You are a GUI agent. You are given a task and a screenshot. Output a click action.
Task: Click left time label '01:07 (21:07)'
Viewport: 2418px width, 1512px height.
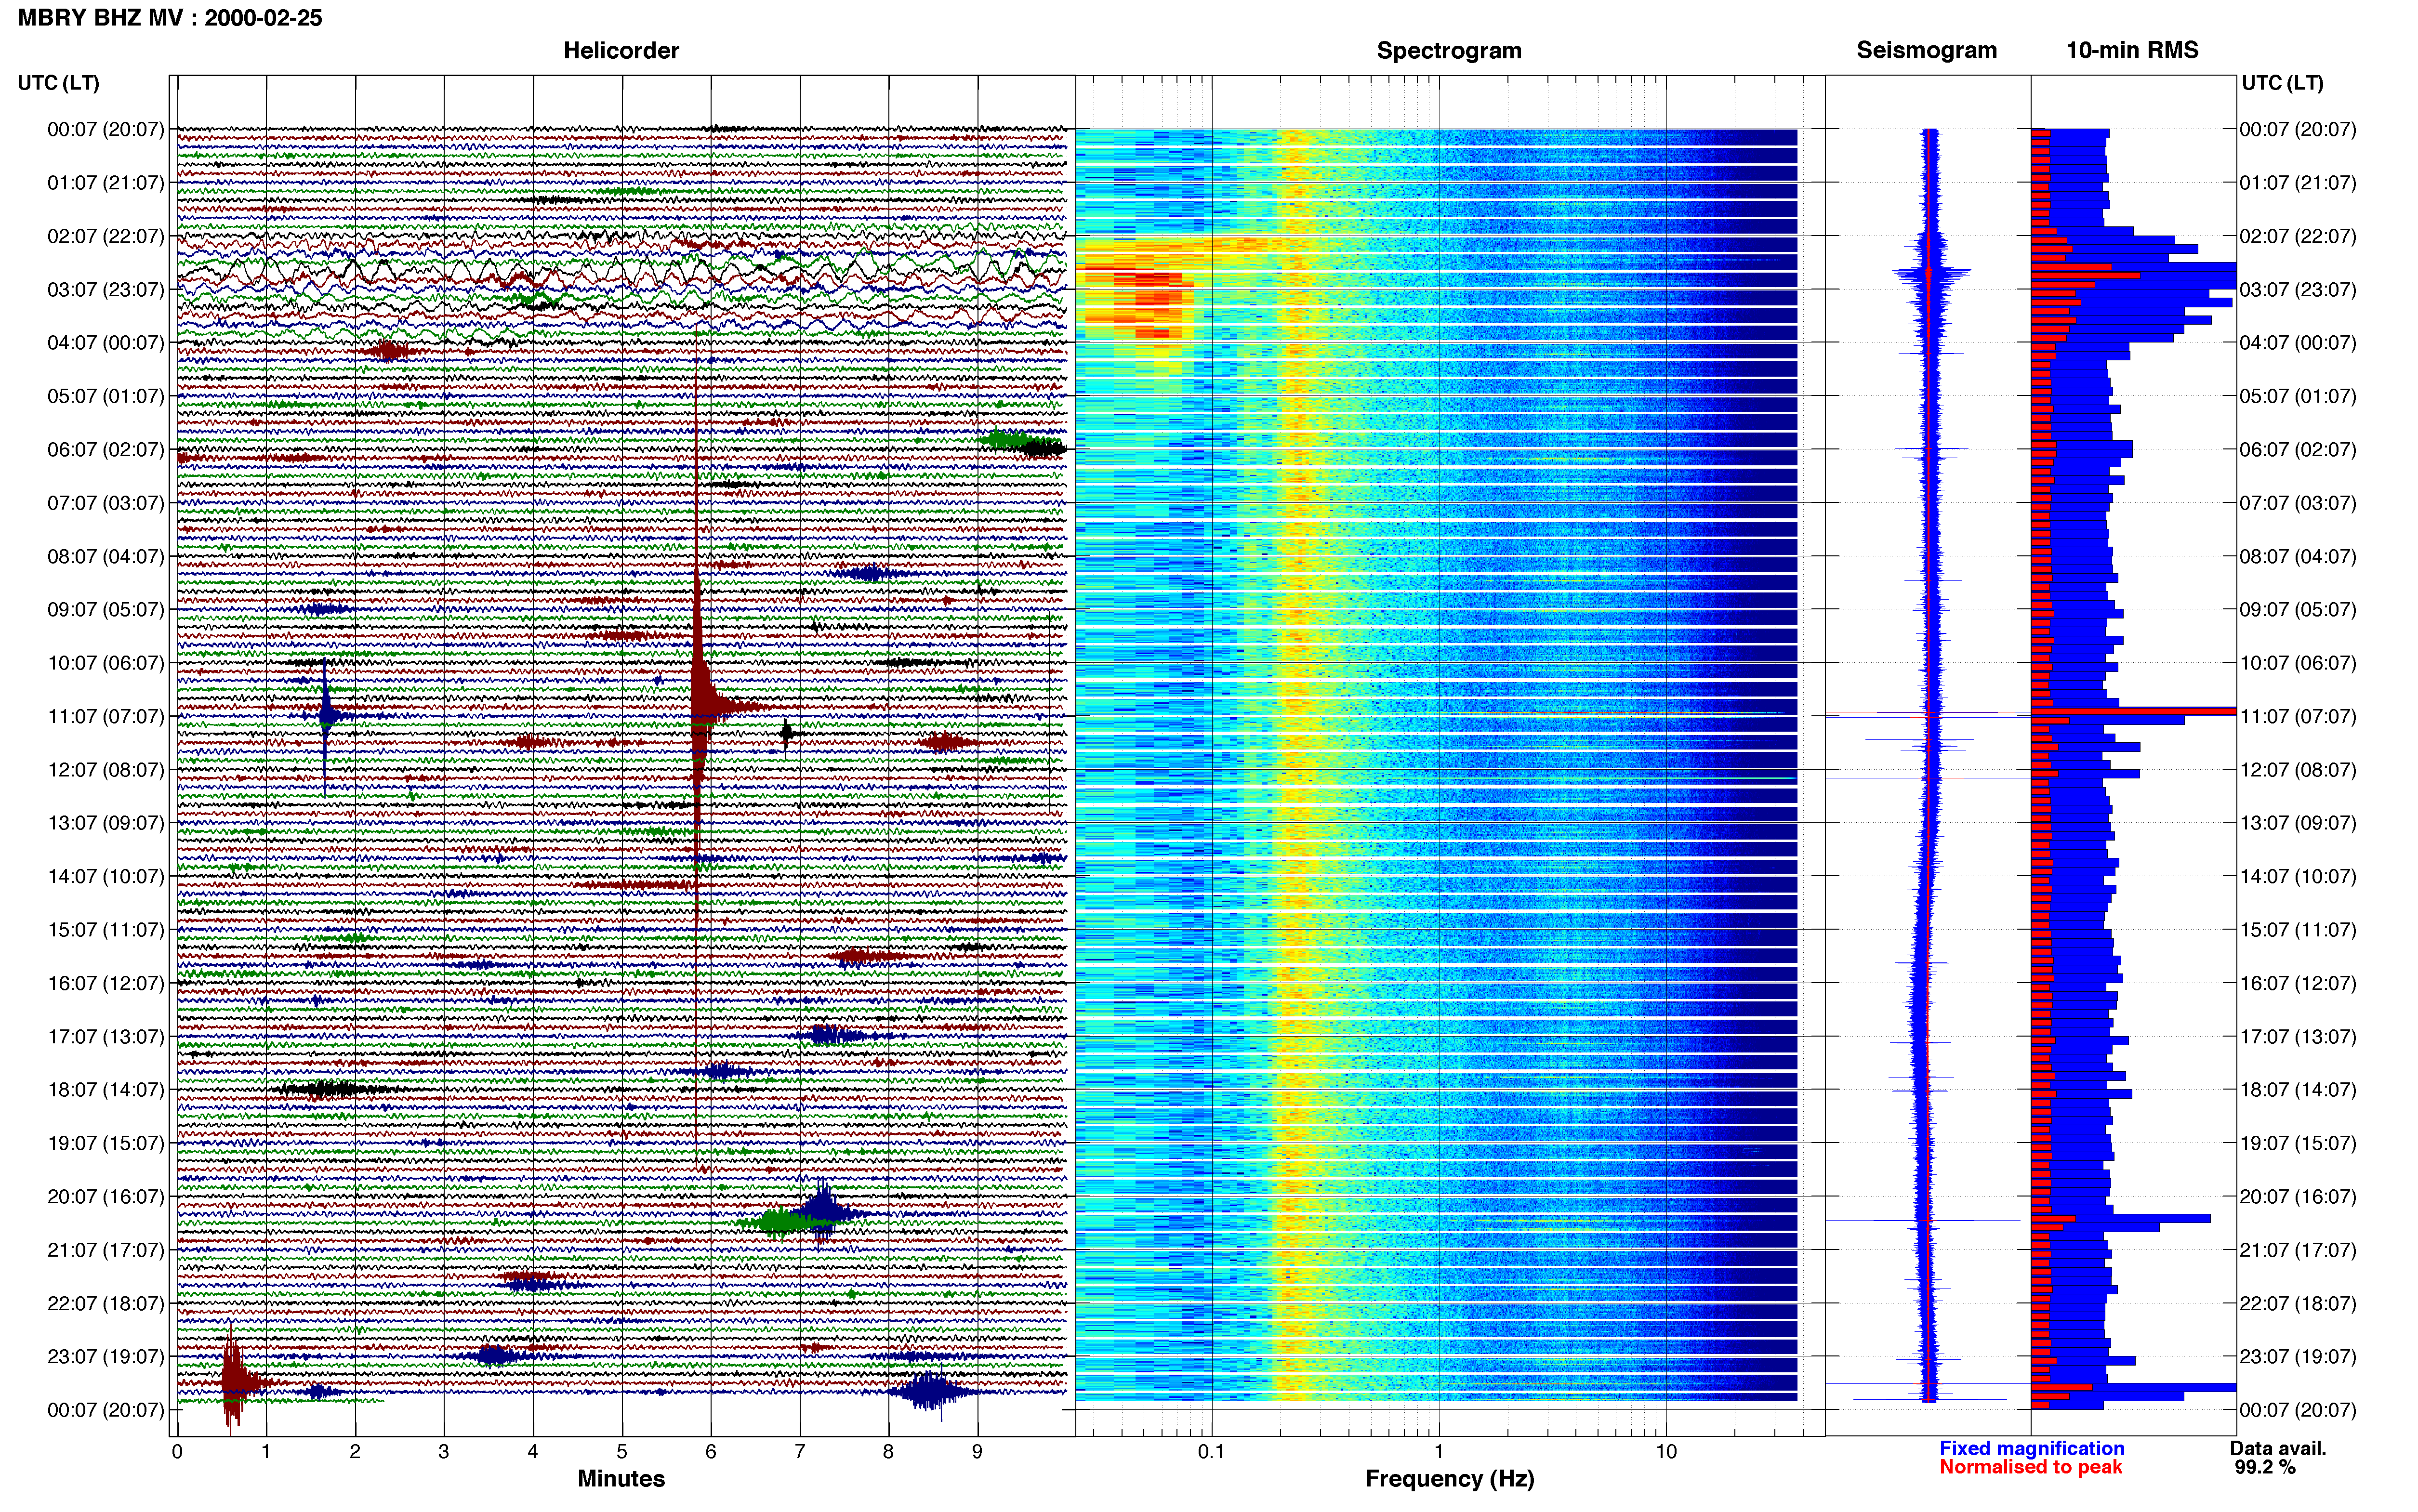point(106,183)
